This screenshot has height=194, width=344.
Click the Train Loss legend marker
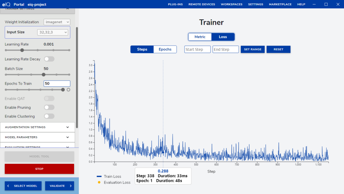click(99, 176)
